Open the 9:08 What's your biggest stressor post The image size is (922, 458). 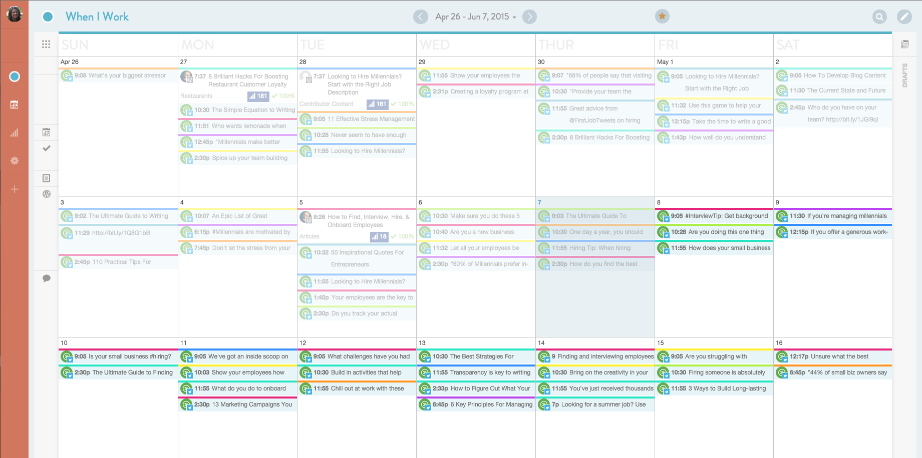click(x=118, y=75)
